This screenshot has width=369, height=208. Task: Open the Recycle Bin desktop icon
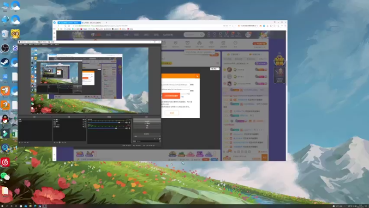point(5,34)
